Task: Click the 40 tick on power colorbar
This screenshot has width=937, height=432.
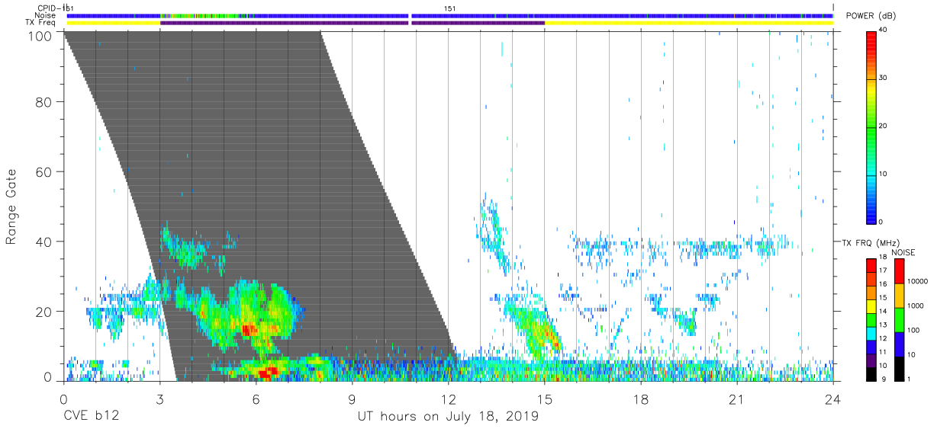Action: point(884,30)
